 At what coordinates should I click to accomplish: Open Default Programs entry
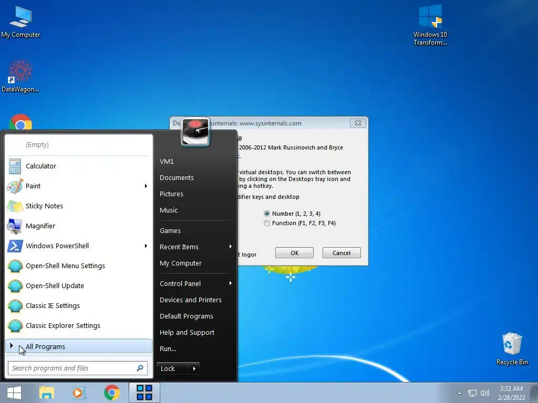pyautogui.click(x=187, y=316)
